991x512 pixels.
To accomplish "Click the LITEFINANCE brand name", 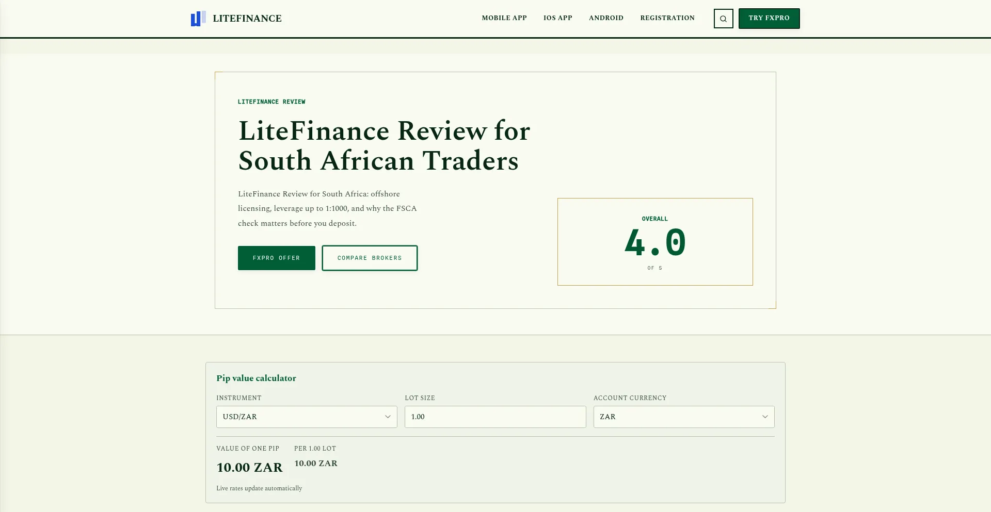I will tap(247, 19).
